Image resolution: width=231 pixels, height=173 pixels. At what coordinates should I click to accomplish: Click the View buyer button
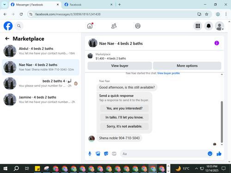pyautogui.click(x=120, y=66)
